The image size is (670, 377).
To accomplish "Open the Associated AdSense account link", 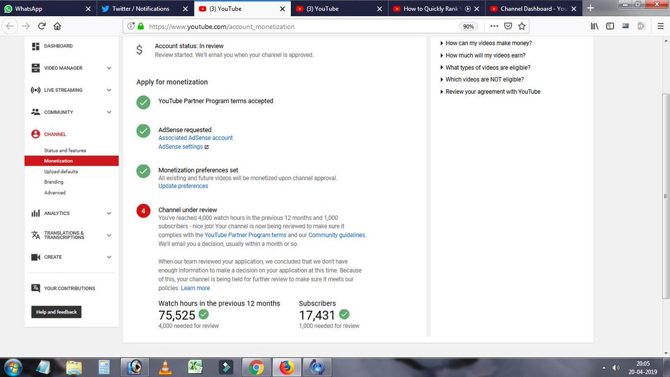I will coord(195,138).
